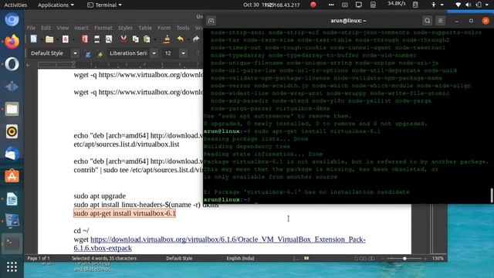Viewport: 494px width, 278px height.
Task: Click the Clone Formatting paintbrush icon
Action: [x=167, y=39]
